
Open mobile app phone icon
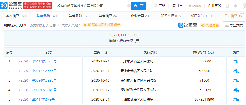pyautogui.click(x=227, y=6)
